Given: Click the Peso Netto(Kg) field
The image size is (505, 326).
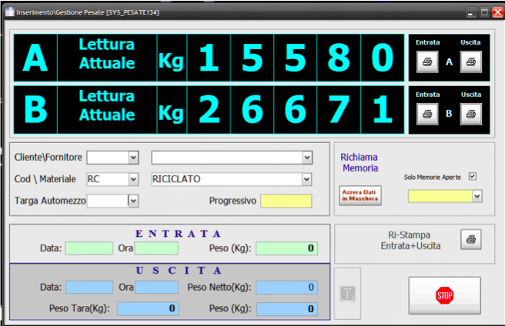Looking at the screenshot, I should (286, 287).
